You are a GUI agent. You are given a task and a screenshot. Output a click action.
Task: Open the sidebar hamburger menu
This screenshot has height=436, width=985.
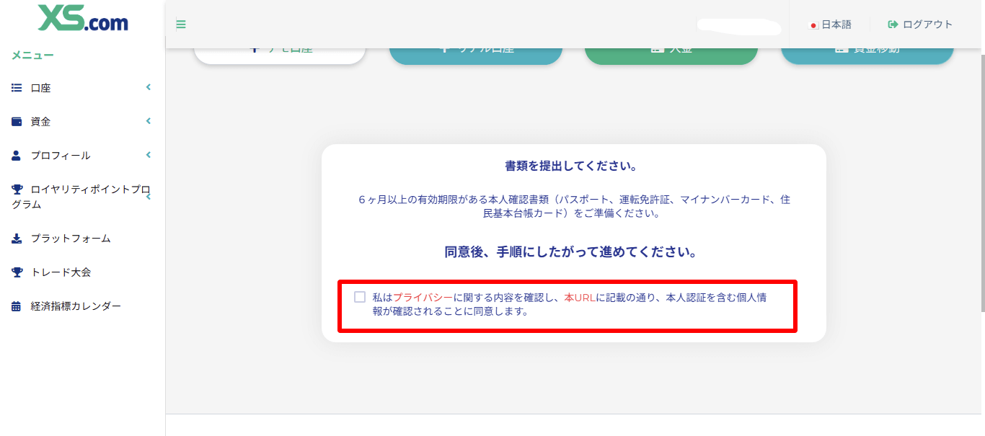(x=180, y=24)
